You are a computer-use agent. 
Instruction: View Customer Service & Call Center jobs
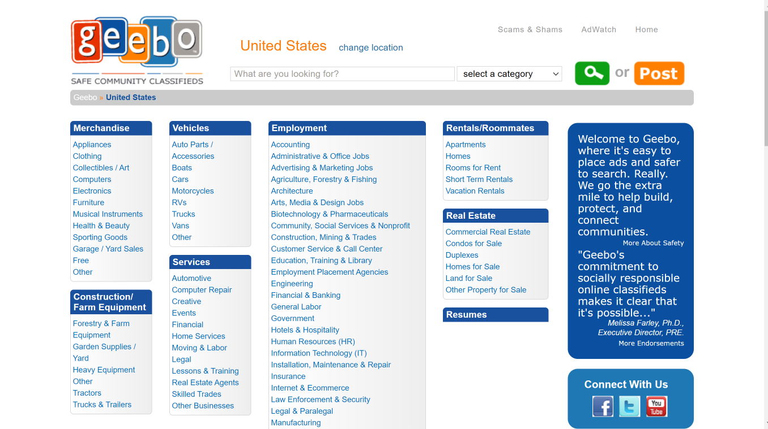tap(327, 249)
